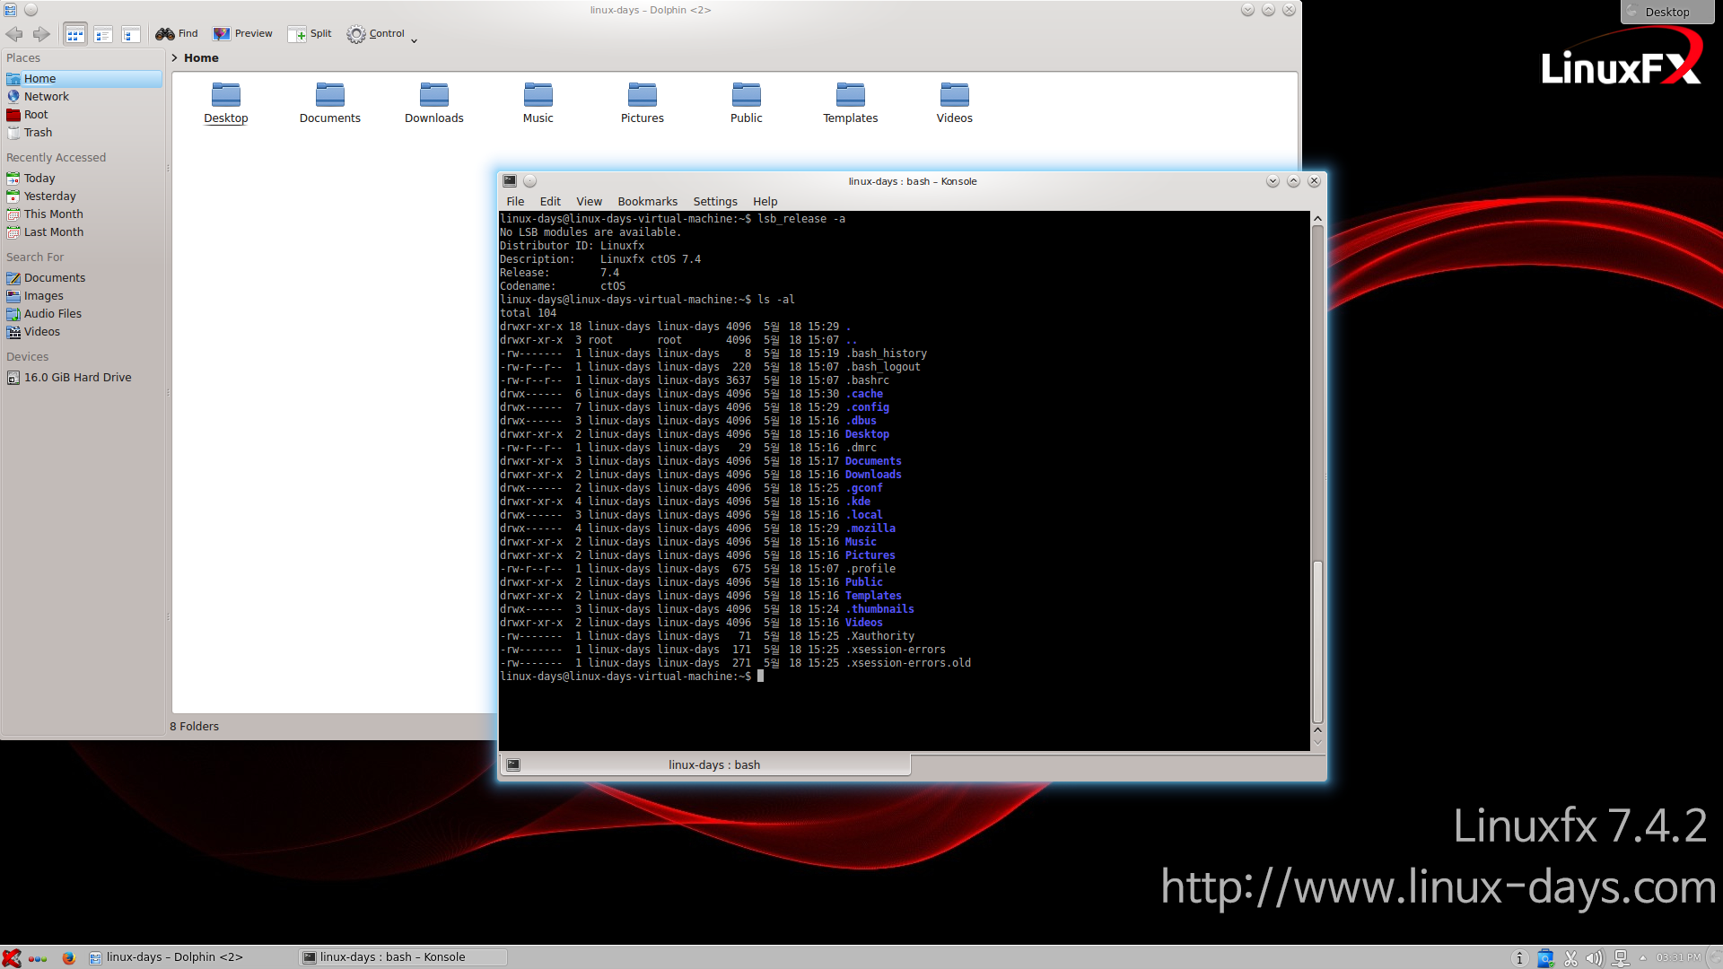Viewport: 1723px width, 969px height.
Task: Open the activities three-dots icon
Action: tap(38, 958)
